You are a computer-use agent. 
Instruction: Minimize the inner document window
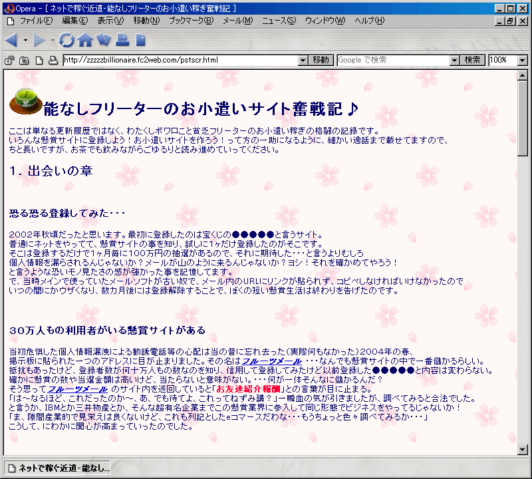click(x=499, y=21)
